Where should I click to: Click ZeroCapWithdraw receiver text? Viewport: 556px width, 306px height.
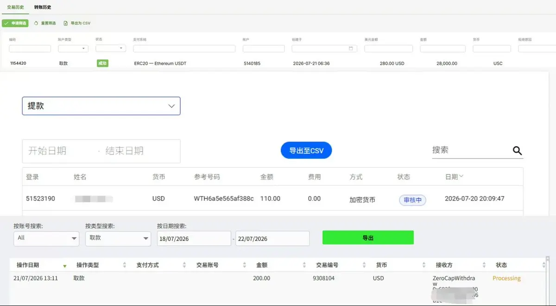click(x=454, y=281)
